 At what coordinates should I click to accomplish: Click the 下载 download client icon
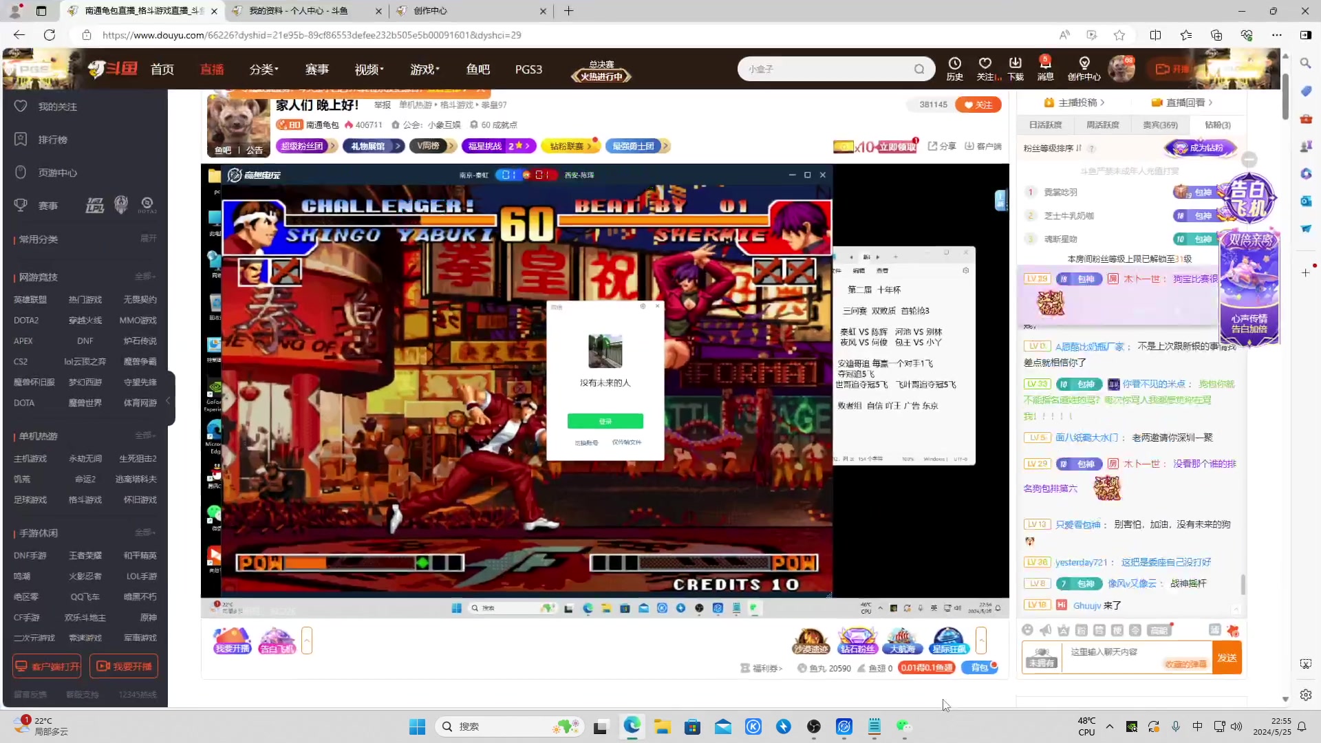(x=1016, y=69)
